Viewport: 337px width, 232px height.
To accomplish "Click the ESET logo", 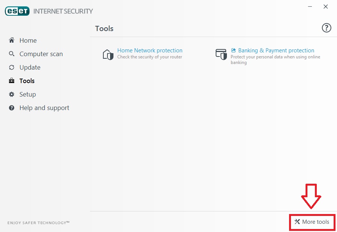I will (x=17, y=11).
